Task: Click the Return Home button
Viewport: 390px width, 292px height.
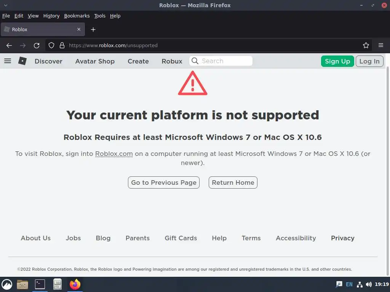Action: [x=233, y=182]
